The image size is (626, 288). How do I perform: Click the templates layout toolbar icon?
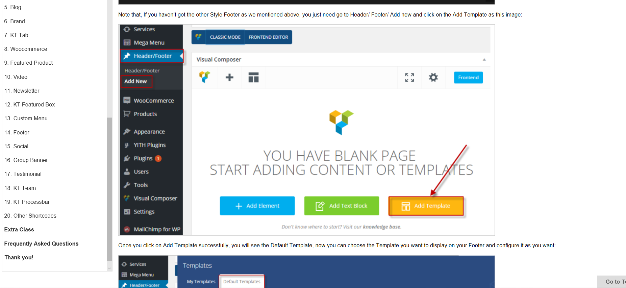click(253, 77)
